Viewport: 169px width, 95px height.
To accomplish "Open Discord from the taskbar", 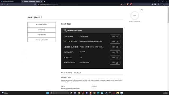I will click(87, 93).
